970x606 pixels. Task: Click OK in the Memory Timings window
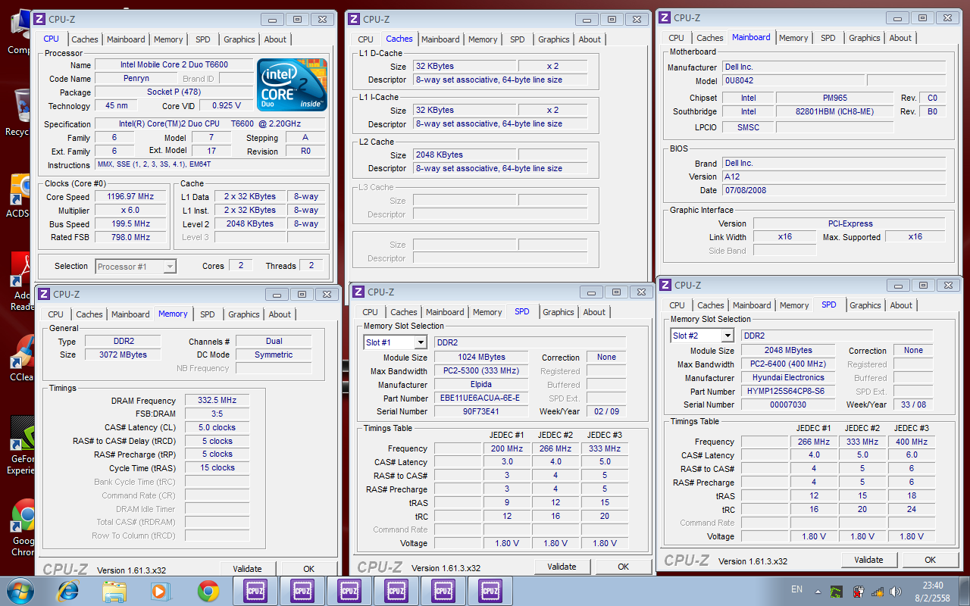309,569
